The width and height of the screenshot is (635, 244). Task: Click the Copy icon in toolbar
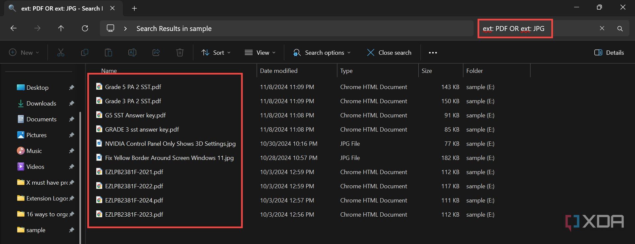tap(85, 52)
